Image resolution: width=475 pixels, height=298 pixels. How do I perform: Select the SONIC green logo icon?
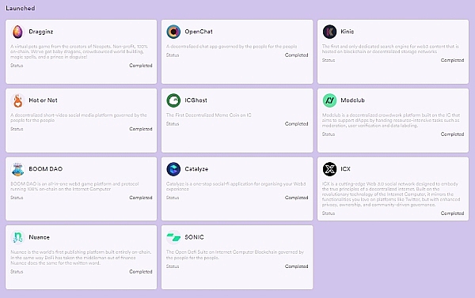coord(173,237)
